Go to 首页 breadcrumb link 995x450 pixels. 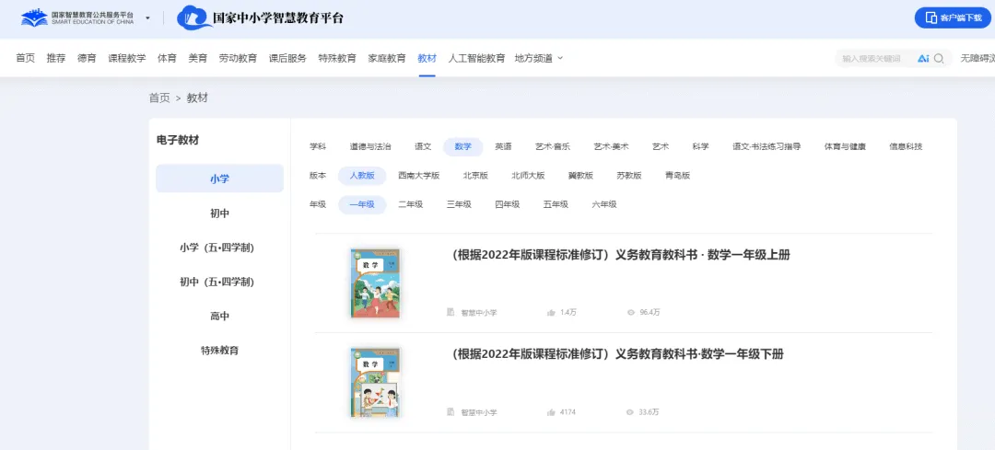(159, 98)
